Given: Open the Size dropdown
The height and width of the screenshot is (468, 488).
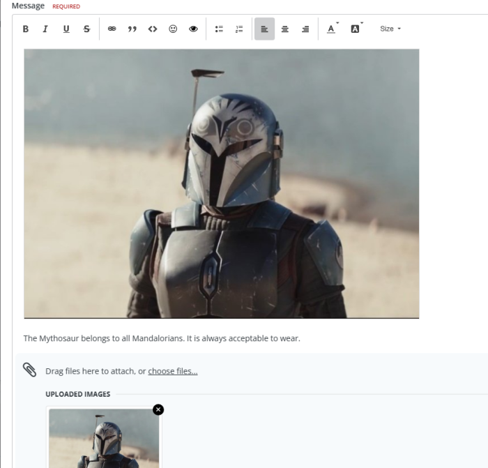Looking at the screenshot, I should pyautogui.click(x=390, y=29).
